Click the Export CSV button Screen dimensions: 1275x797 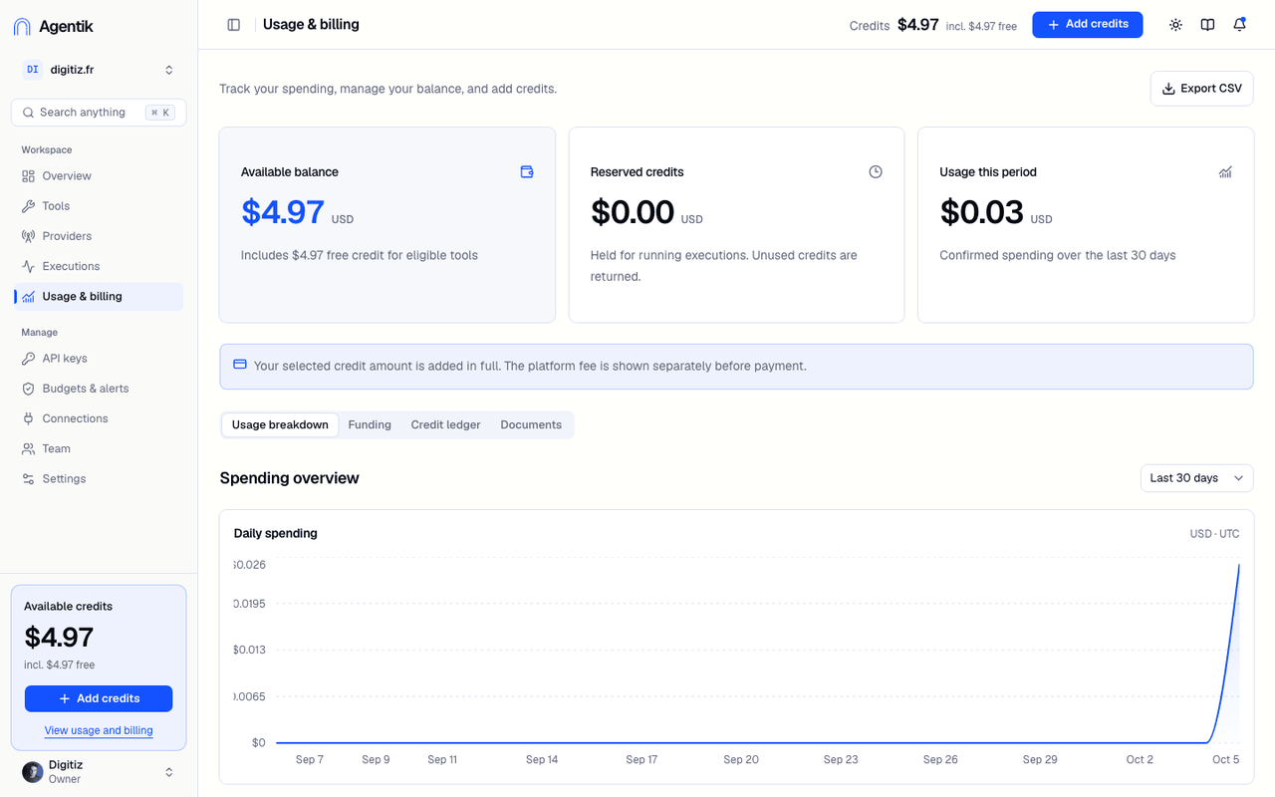click(x=1201, y=89)
